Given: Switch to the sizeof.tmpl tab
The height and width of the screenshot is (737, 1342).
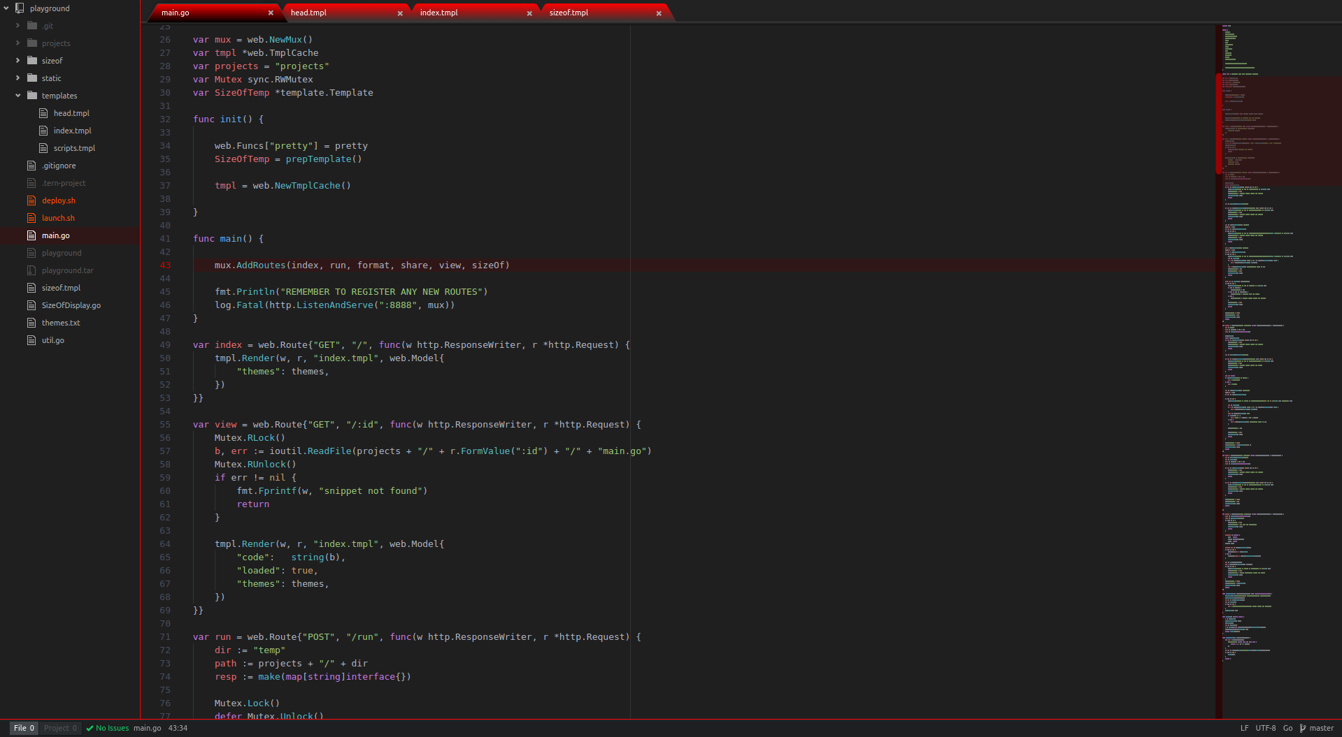Looking at the screenshot, I should [604, 13].
